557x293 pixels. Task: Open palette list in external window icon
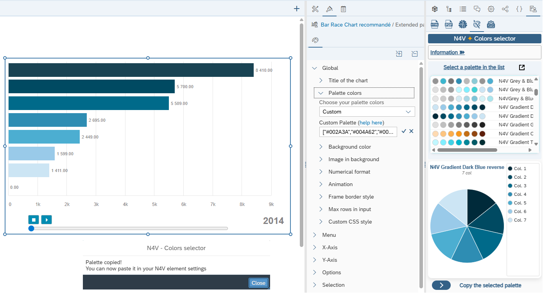(522, 67)
